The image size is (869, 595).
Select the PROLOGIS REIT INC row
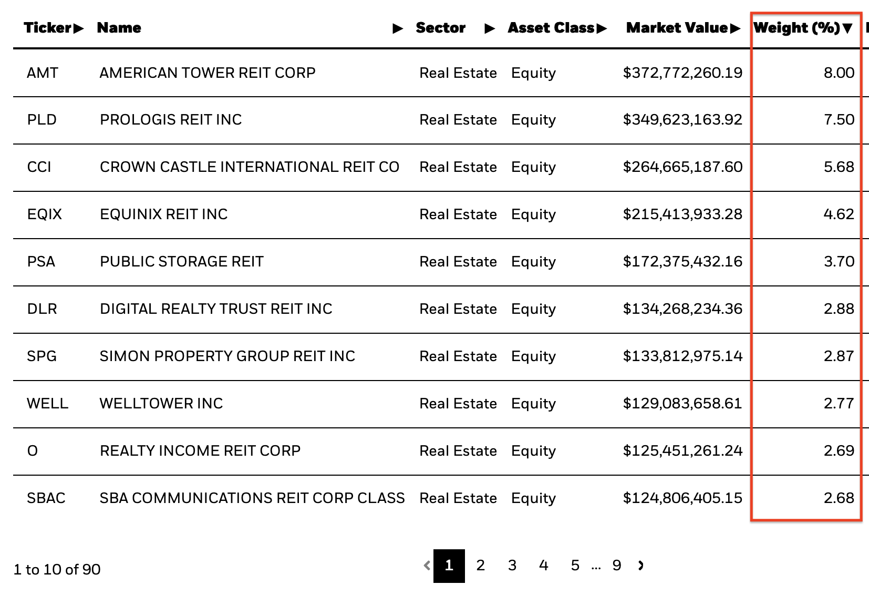[171, 120]
